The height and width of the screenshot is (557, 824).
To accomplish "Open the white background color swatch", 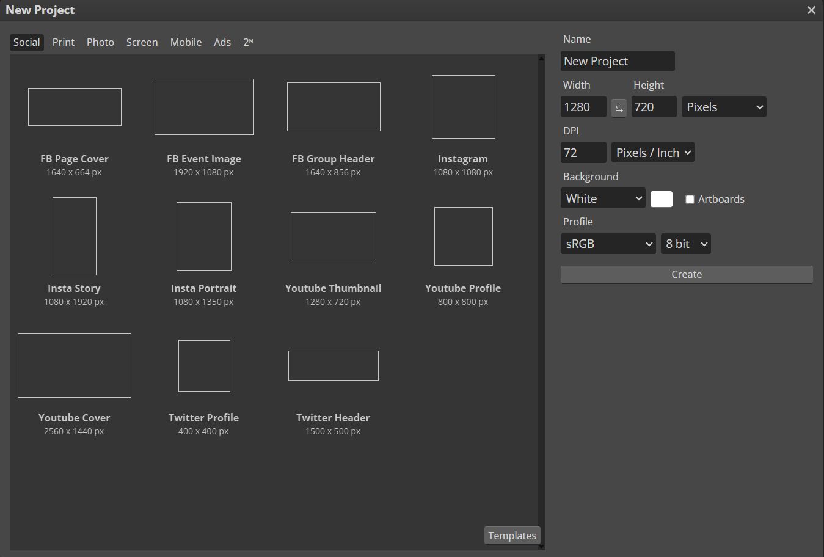I will (662, 199).
